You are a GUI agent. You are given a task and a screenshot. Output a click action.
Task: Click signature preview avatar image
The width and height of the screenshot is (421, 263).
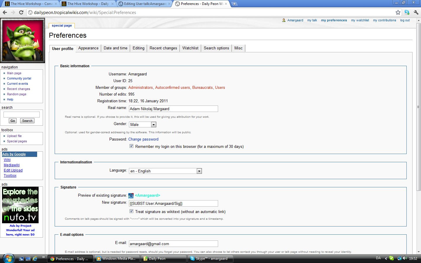131,196
